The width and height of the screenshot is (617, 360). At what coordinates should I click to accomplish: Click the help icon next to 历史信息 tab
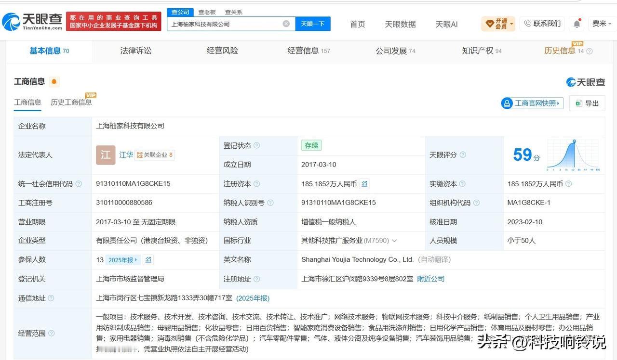click(589, 51)
